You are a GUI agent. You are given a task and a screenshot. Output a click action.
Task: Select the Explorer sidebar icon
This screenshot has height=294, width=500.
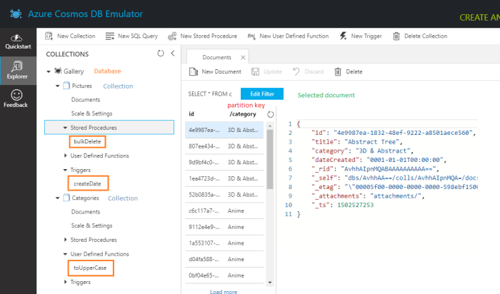click(x=17, y=68)
